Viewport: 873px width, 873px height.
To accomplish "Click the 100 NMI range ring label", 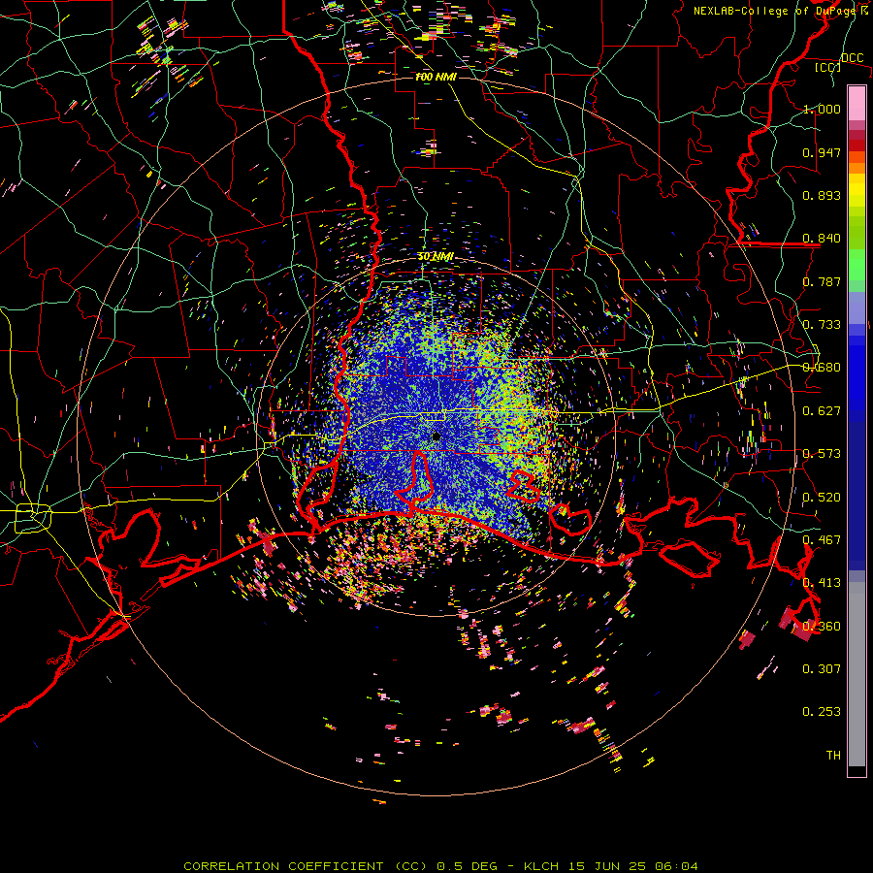I will 436,77.
